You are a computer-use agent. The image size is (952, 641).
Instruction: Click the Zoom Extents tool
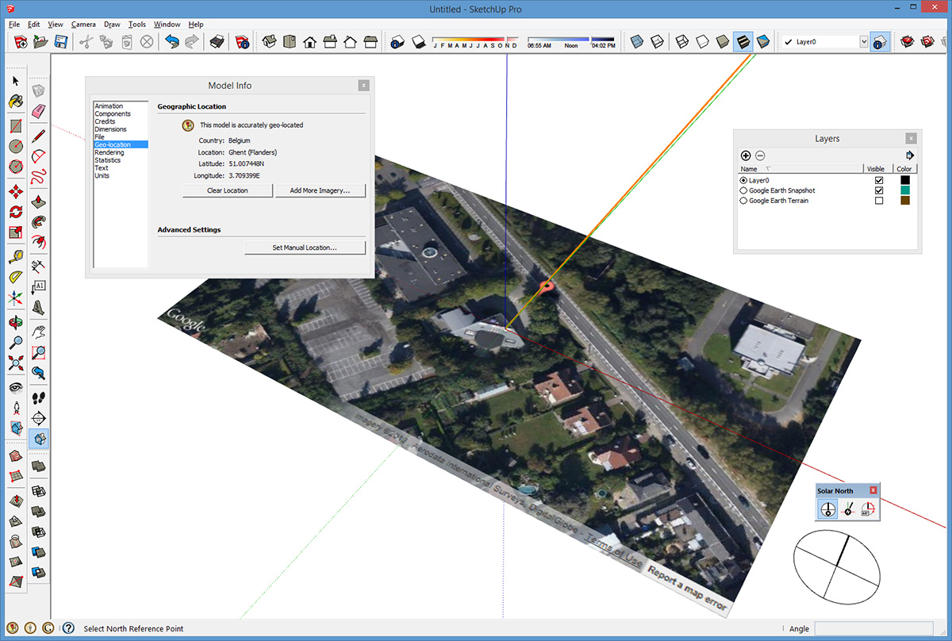click(15, 363)
